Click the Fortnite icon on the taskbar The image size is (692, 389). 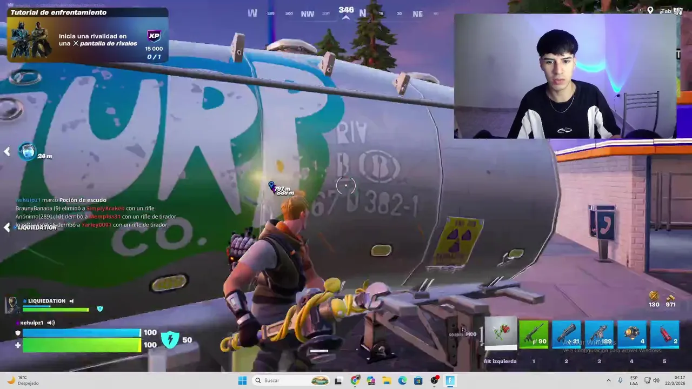[x=450, y=380]
